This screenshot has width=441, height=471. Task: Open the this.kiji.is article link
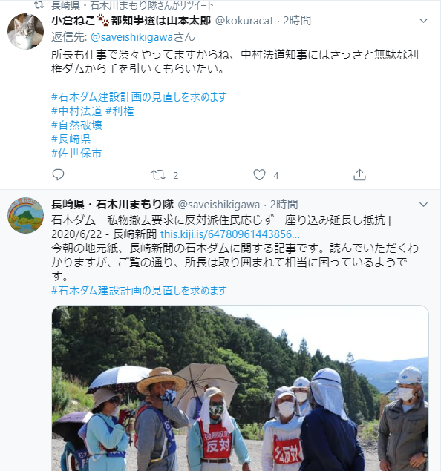230,234
